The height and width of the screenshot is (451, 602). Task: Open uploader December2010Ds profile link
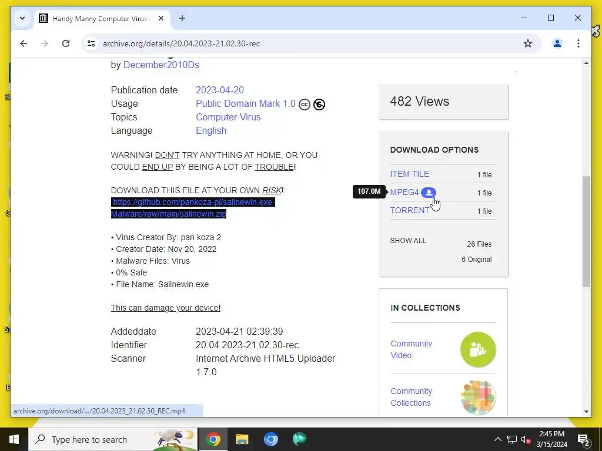[x=161, y=65]
